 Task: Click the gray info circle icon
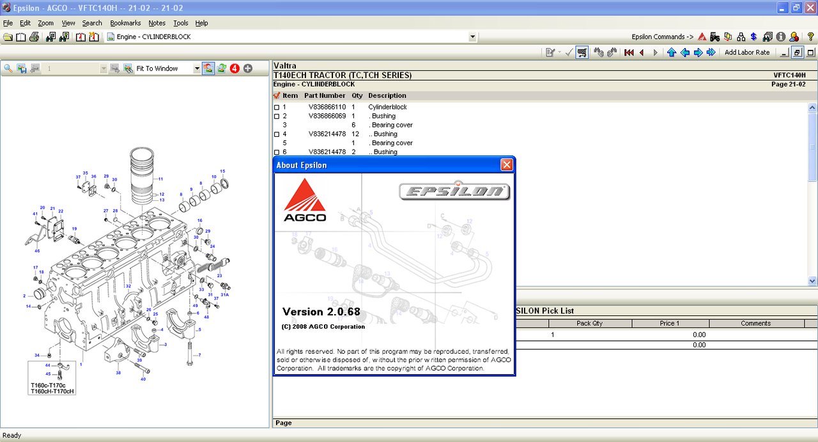pos(780,37)
